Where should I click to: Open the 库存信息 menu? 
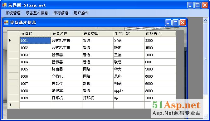point(61,13)
